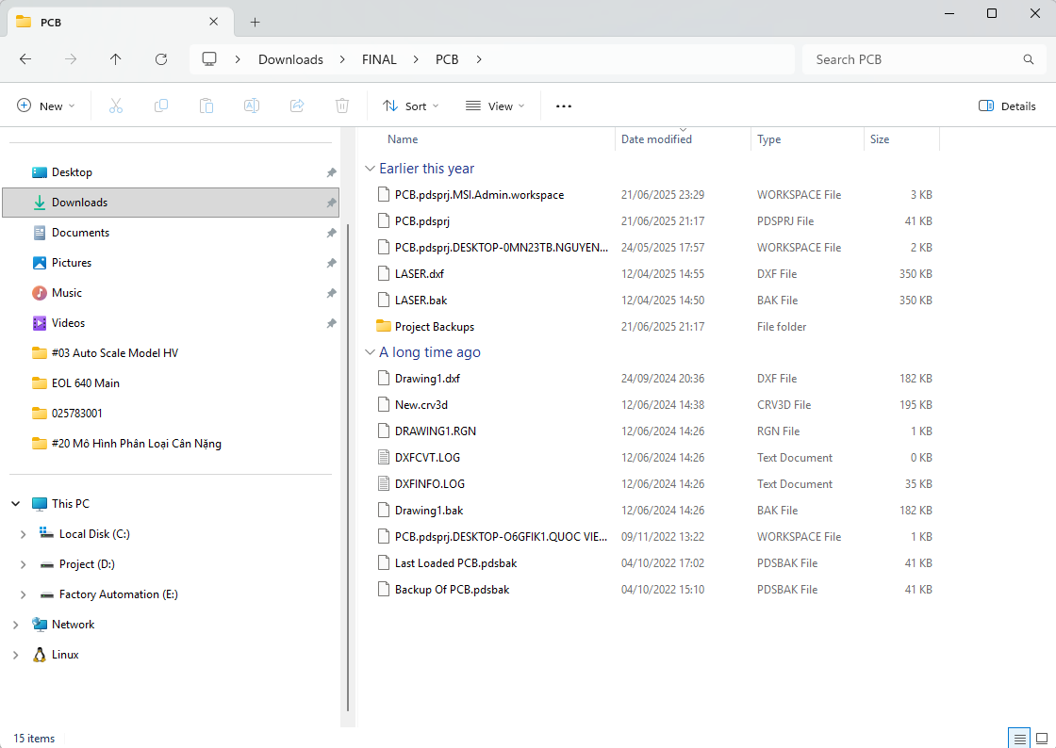This screenshot has height=748, width=1056.
Task: Open the View menu
Action: [495, 106]
